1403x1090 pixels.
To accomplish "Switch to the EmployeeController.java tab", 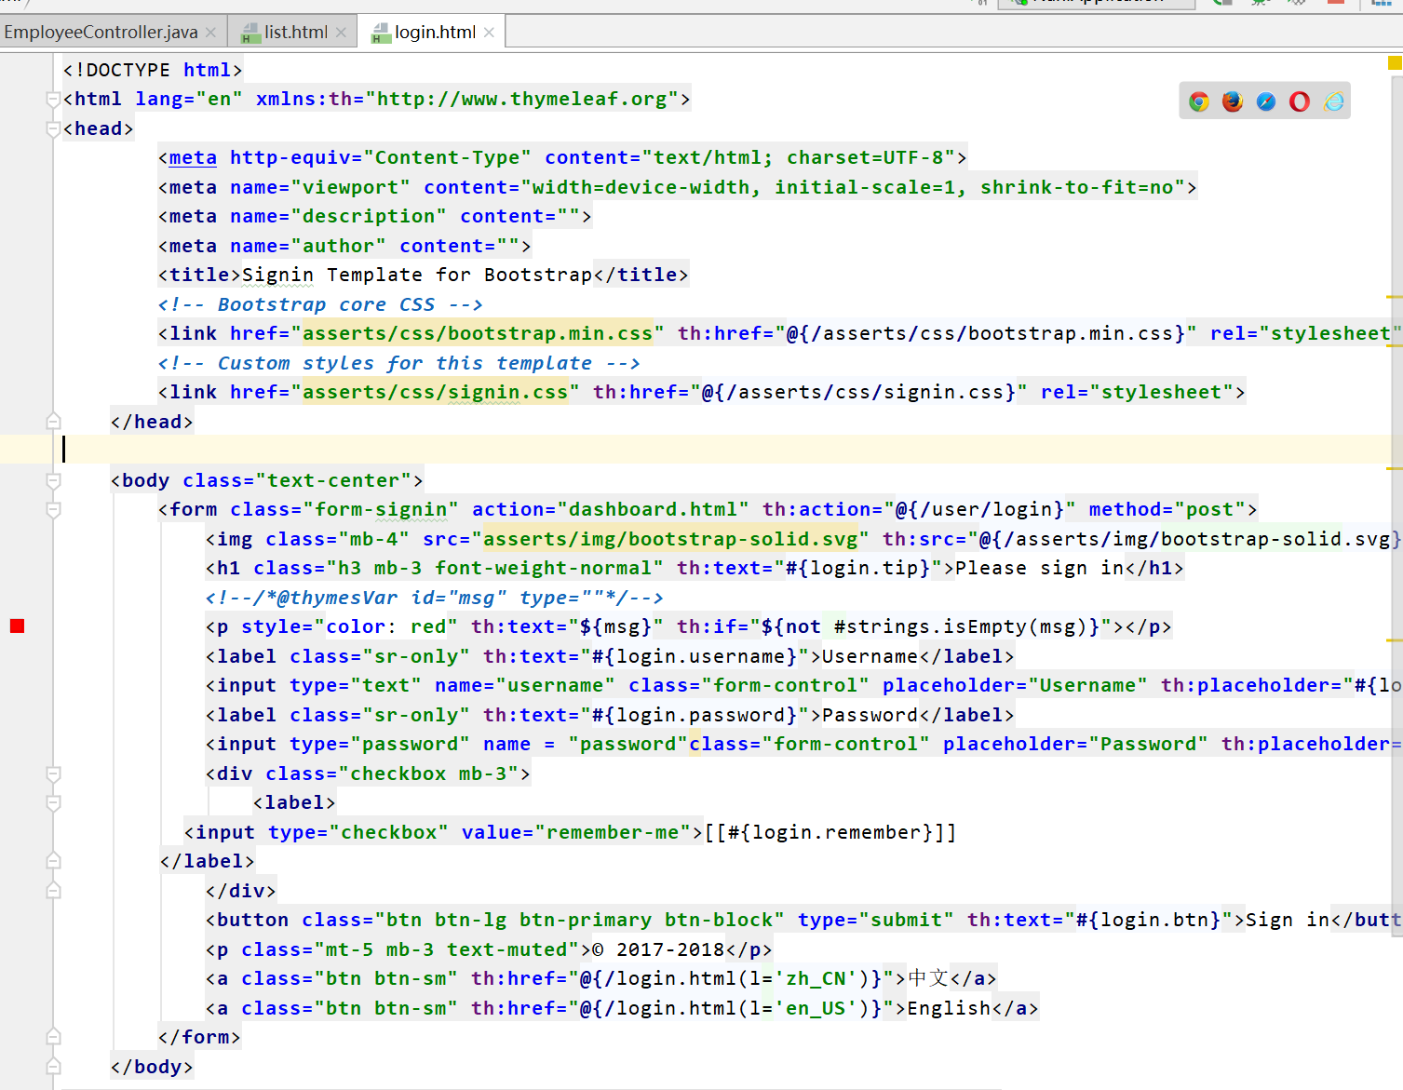I will [101, 33].
